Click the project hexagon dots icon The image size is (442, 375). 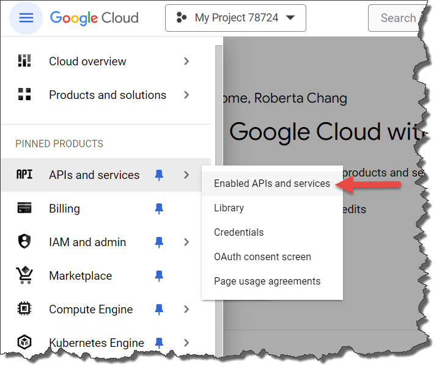[x=181, y=18]
